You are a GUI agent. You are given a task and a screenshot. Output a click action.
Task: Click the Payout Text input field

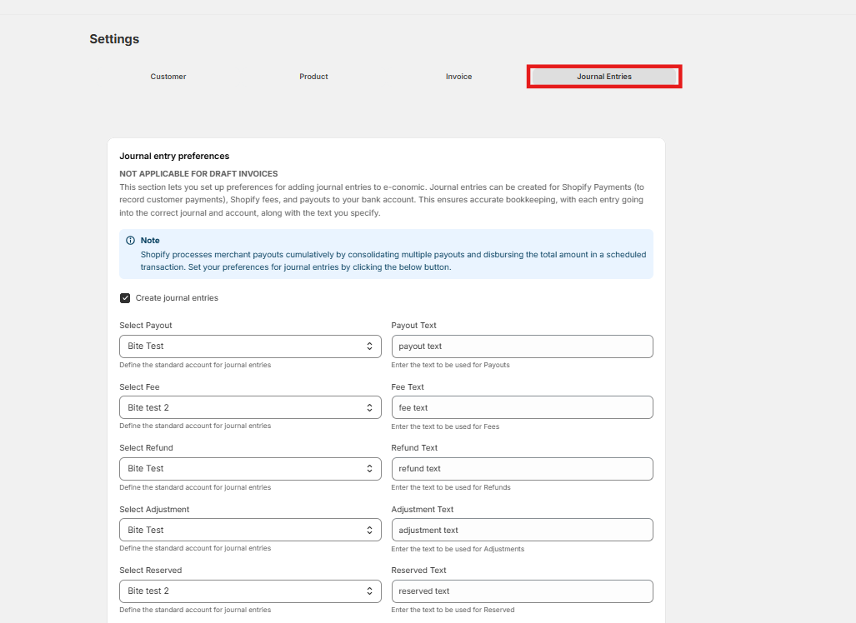tap(522, 346)
